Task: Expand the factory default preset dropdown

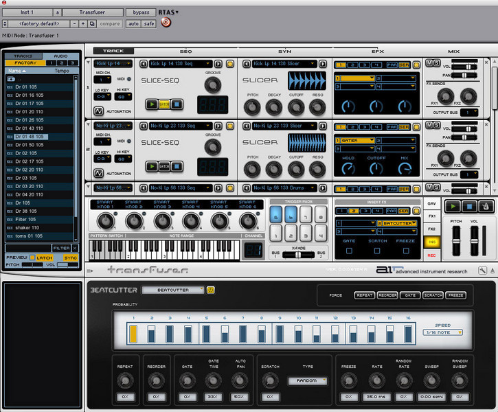Action: coord(38,24)
